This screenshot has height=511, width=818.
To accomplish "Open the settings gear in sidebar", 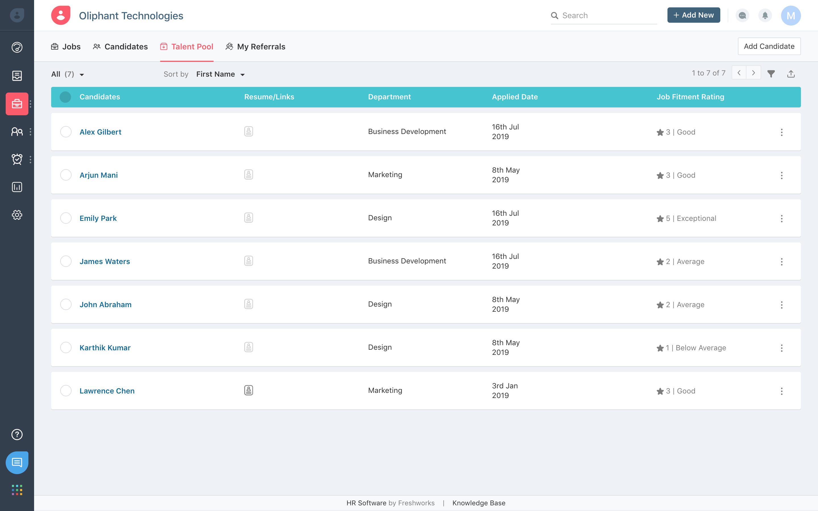I will [x=17, y=215].
